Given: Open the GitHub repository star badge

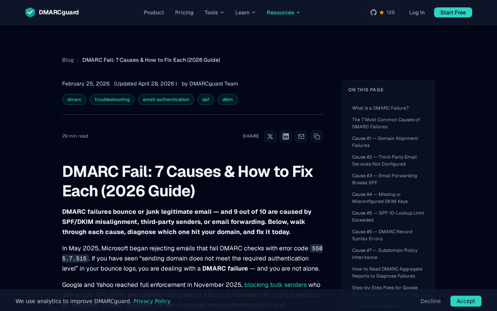Looking at the screenshot, I should pos(382,12).
